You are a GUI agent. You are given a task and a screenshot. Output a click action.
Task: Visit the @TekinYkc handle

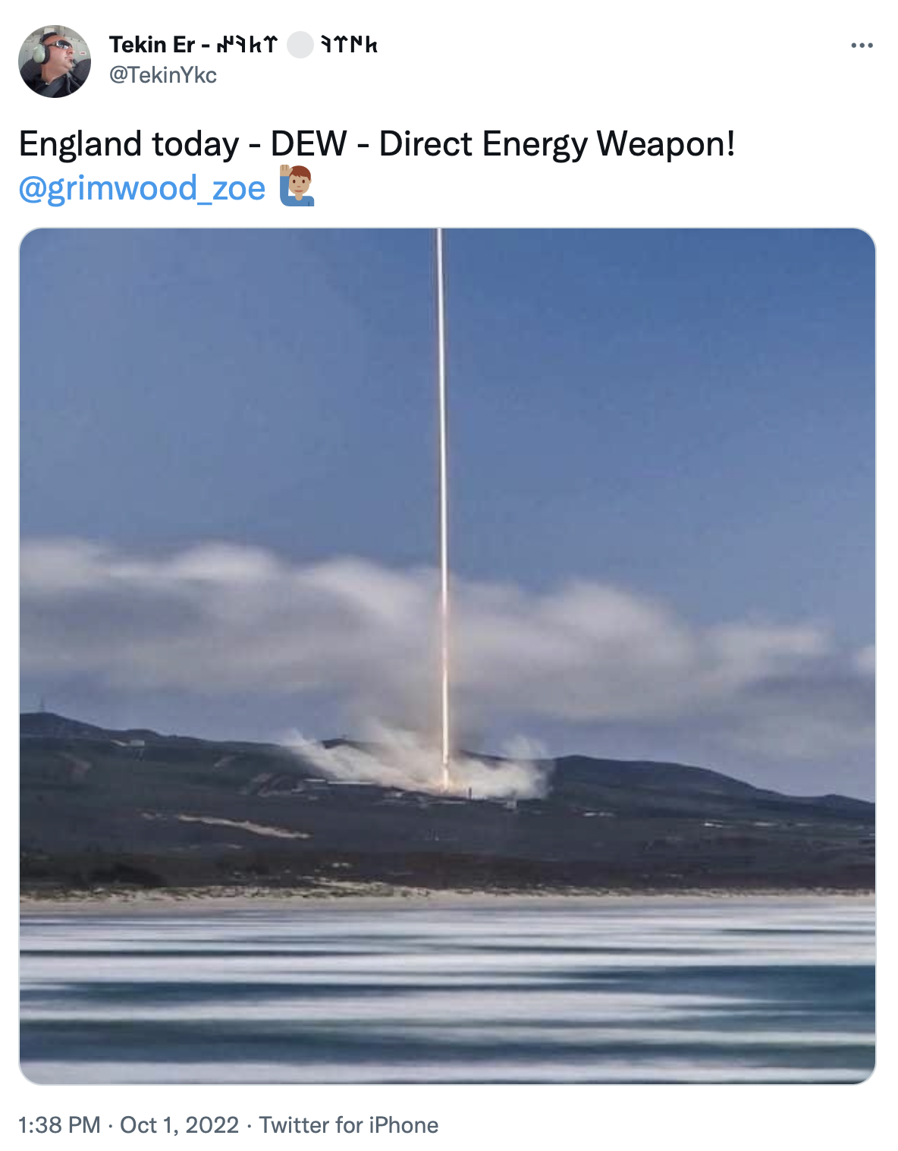[x=163, y=75]
